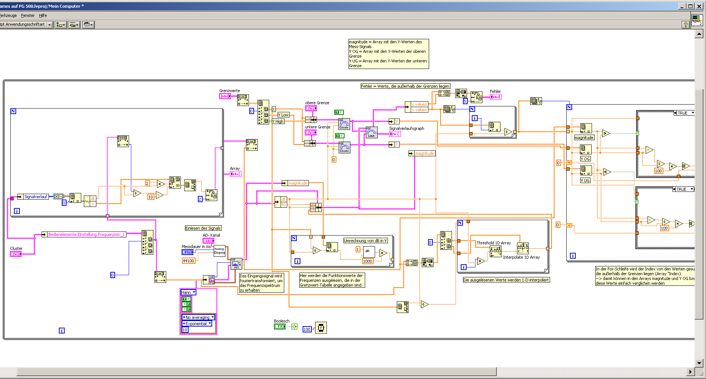Click the Boolesch TF terminal
The image size is (706, 379).
click(279, 327)
